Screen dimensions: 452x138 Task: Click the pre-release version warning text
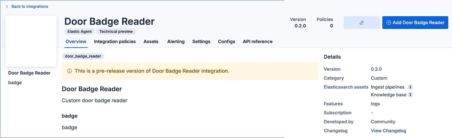[152, 71]
